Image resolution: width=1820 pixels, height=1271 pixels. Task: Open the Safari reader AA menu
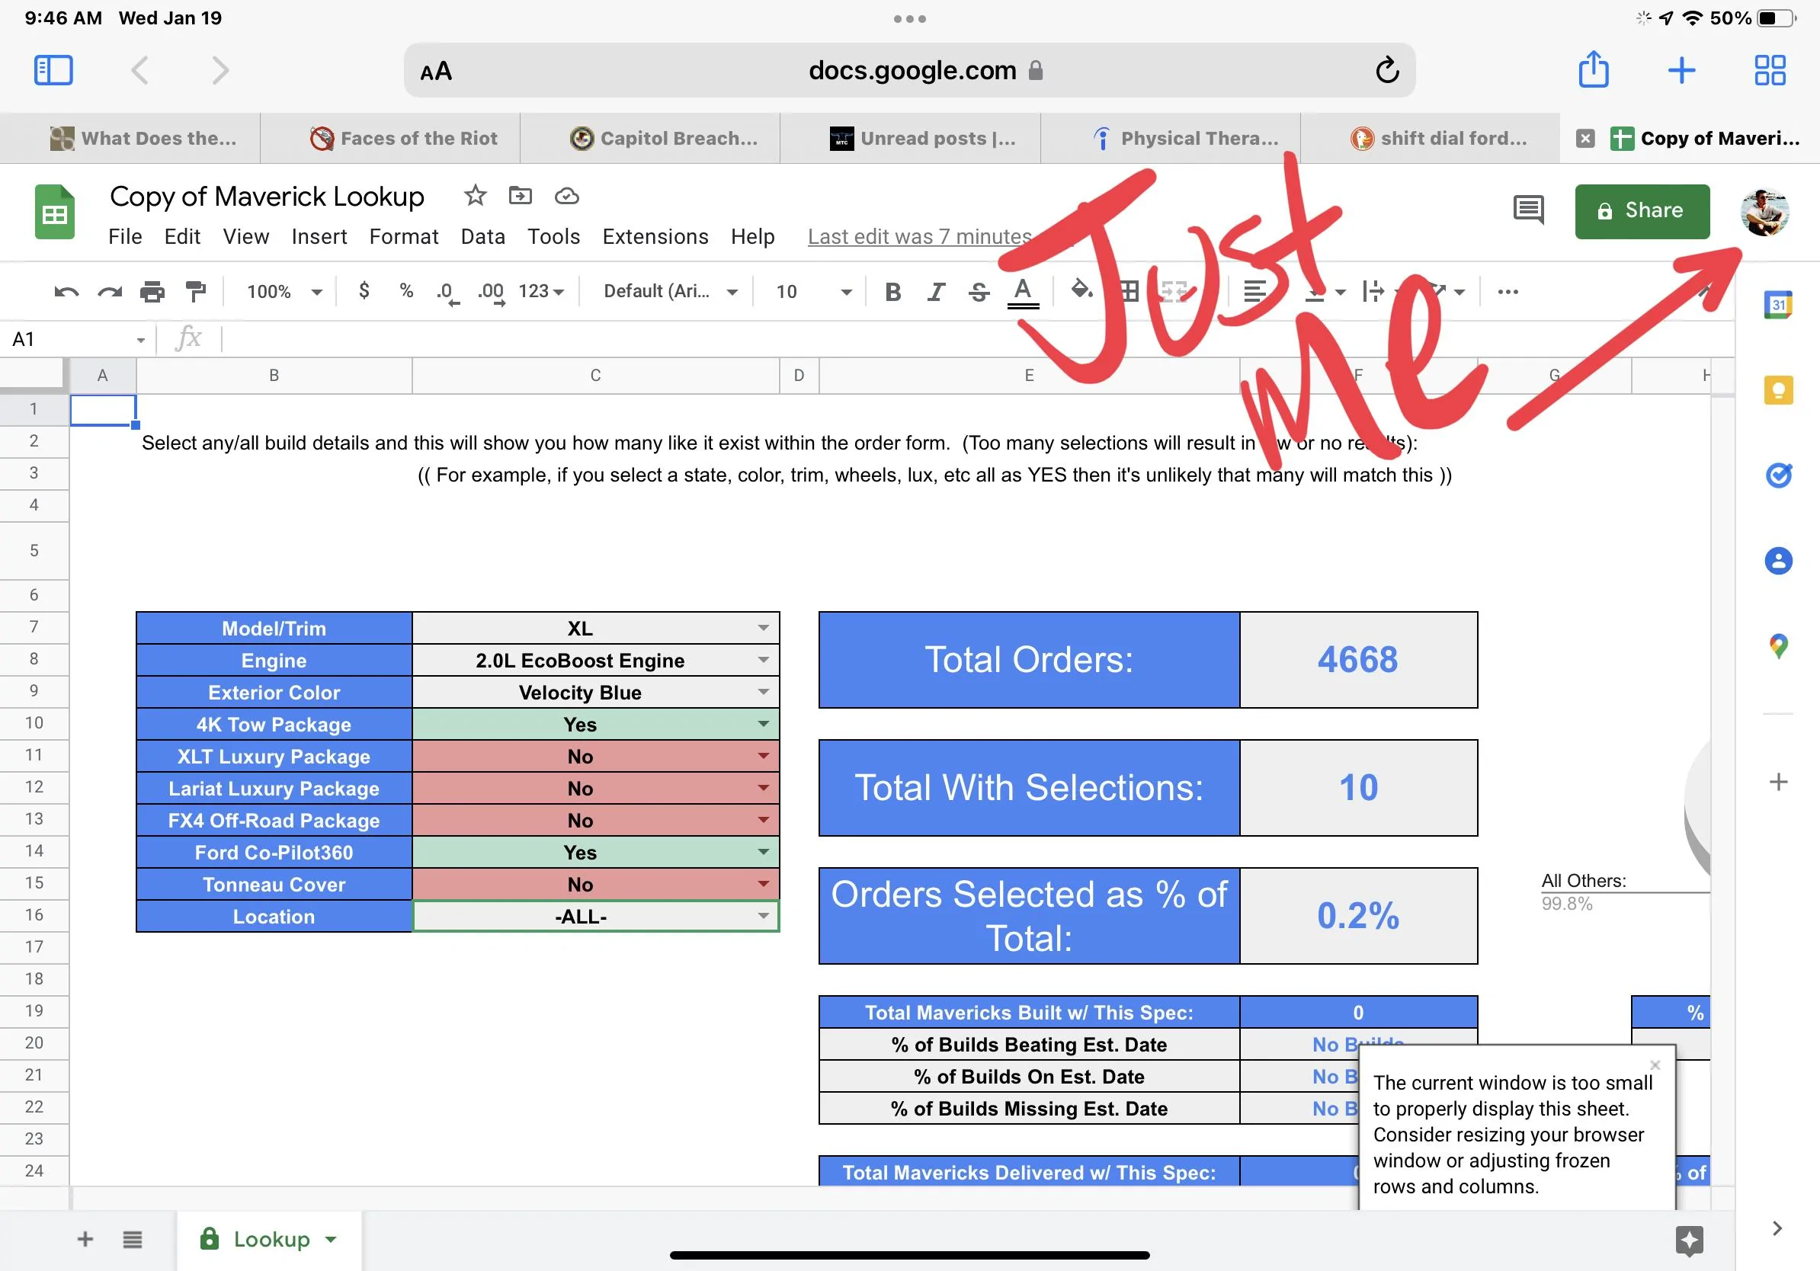[435, 72]
